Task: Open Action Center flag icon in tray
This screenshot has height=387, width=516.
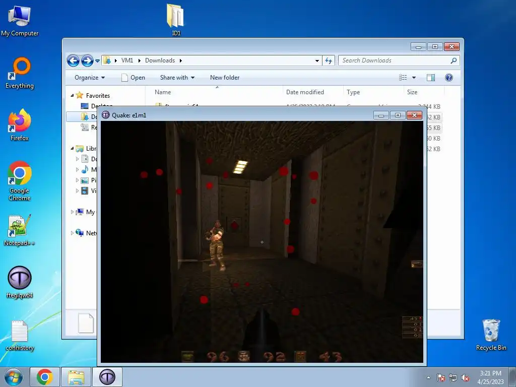Action: click(440, 377)
